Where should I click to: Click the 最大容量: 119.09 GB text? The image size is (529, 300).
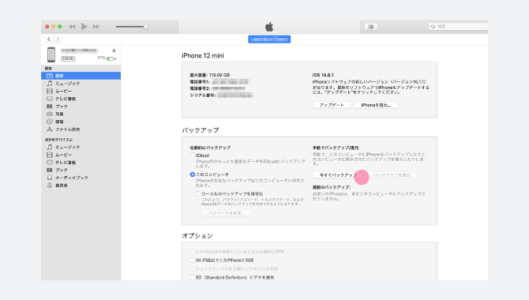coord(210,75)
